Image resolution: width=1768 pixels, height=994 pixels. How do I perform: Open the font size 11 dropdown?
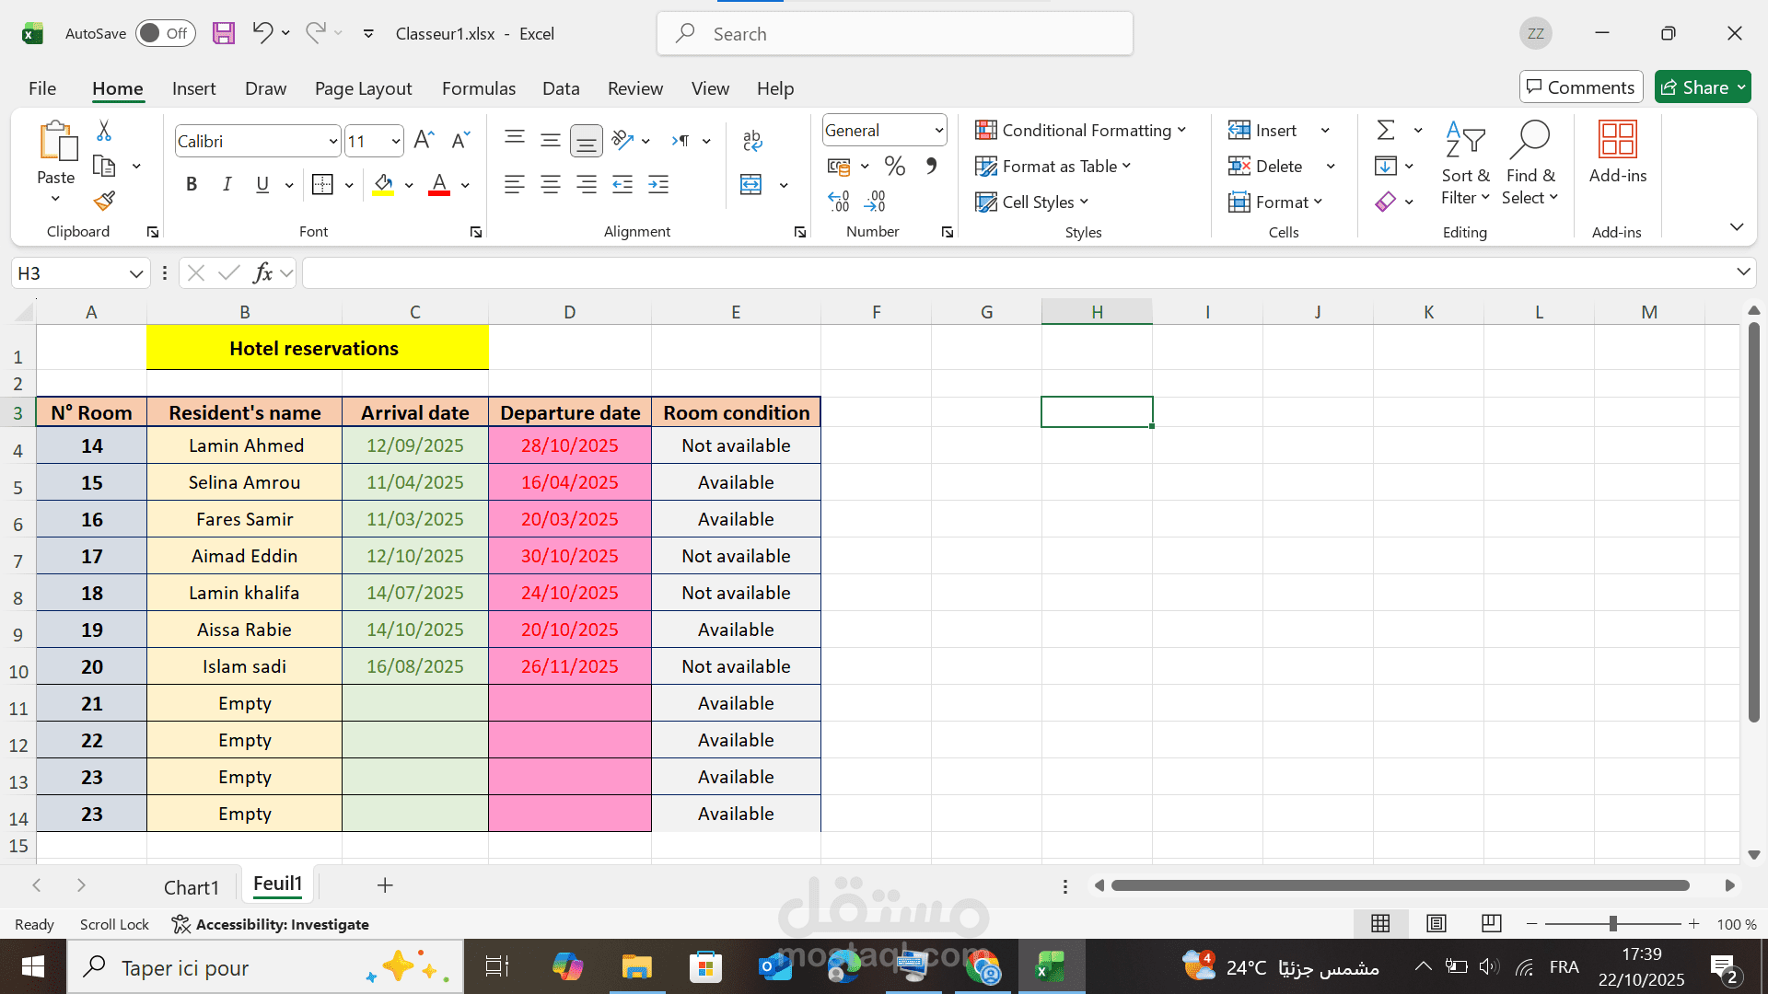pyautogui.click(x=396, y=141)
